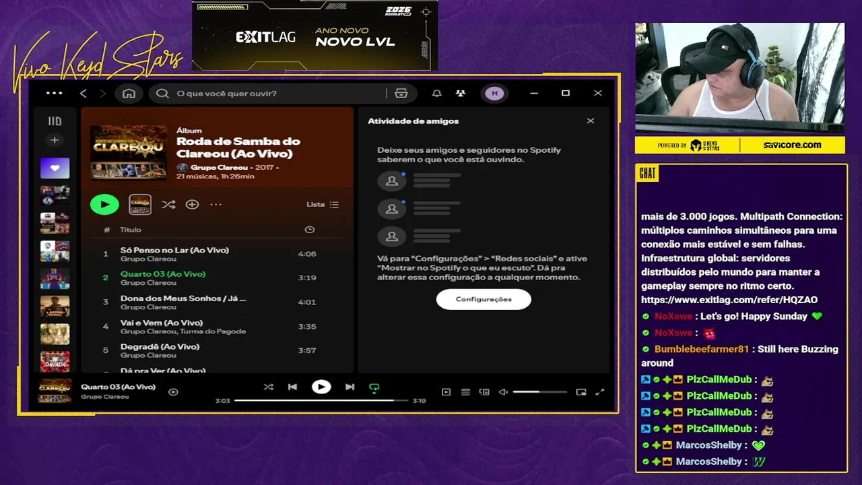862x485 pixels.
Task: Mute the volume speaker icon
Action: 503,392
